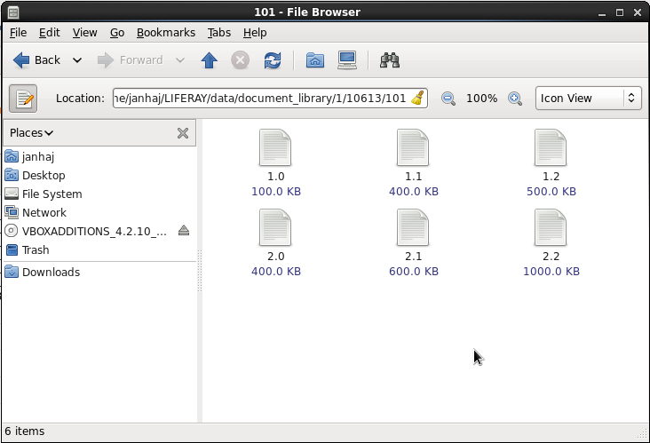Open the Tabs menu

pos(218,33)
